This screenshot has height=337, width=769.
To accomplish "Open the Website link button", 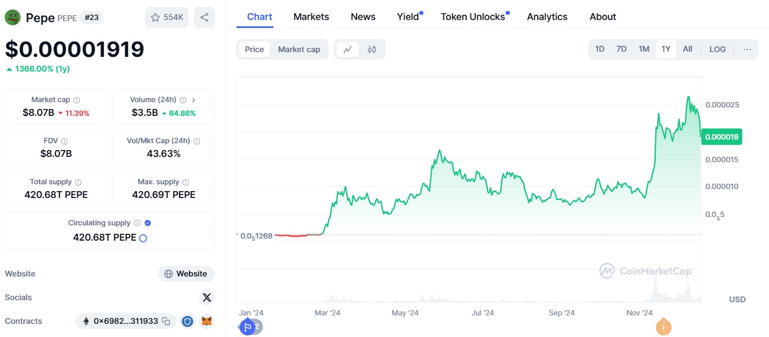I will (186, 274).
